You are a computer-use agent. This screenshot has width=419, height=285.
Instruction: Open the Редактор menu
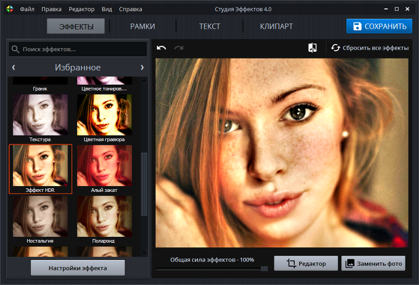(x=82, y=9)
